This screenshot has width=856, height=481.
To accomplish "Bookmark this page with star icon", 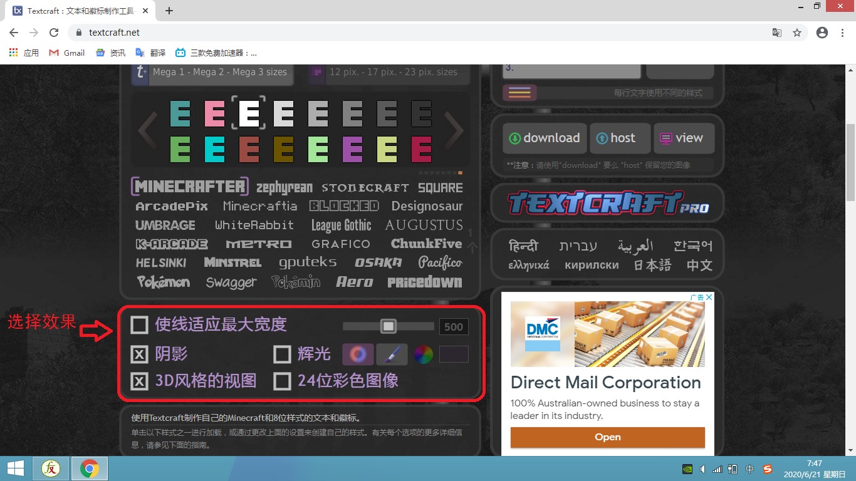I will point(797,33).
